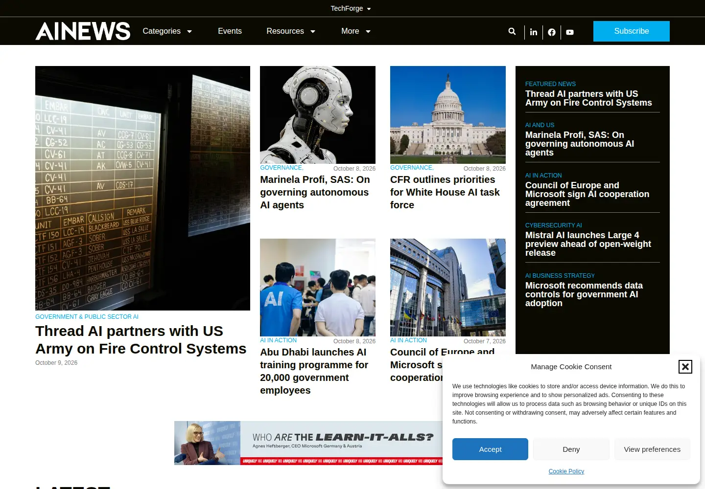Open the Cookie Policy link

point(566,471)
